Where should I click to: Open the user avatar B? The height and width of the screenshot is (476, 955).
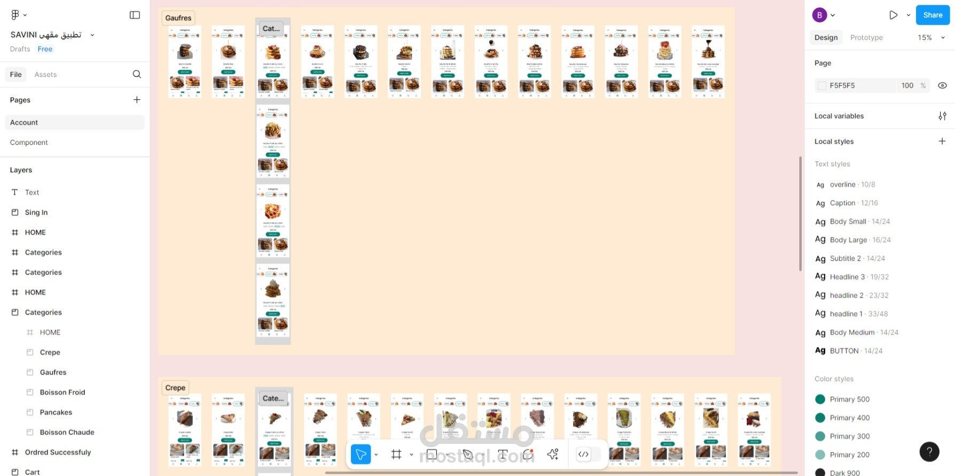(x=819, y=15)
